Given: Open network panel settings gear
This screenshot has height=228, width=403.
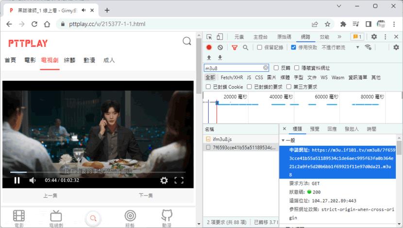Looking at the screenshot, I should [x=396, y=47].
